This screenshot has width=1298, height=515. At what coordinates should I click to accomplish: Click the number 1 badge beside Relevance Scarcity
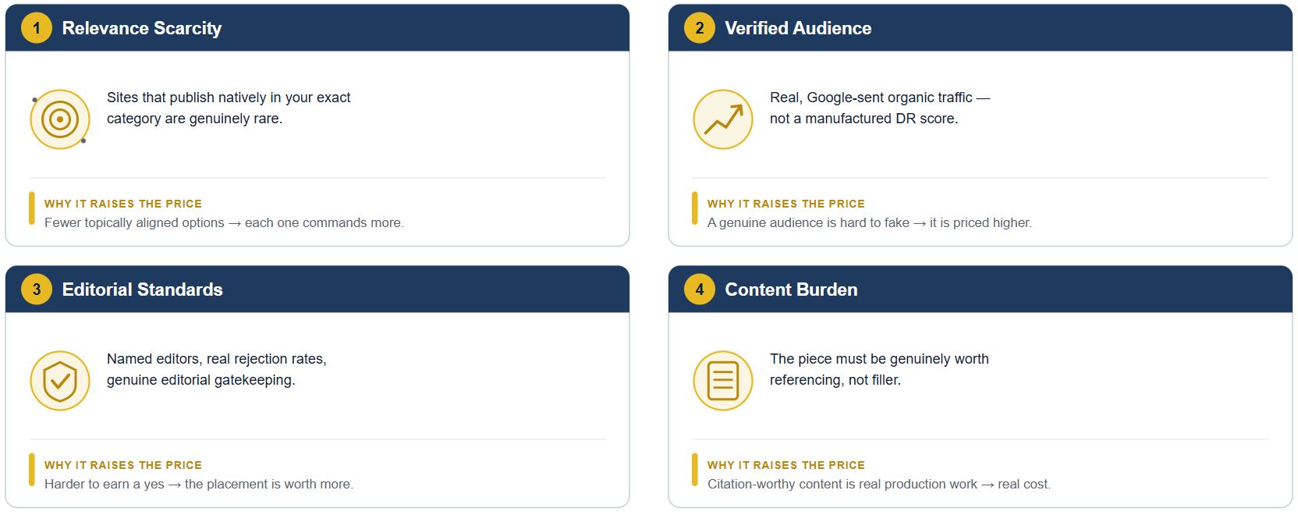tap(36, 28)
